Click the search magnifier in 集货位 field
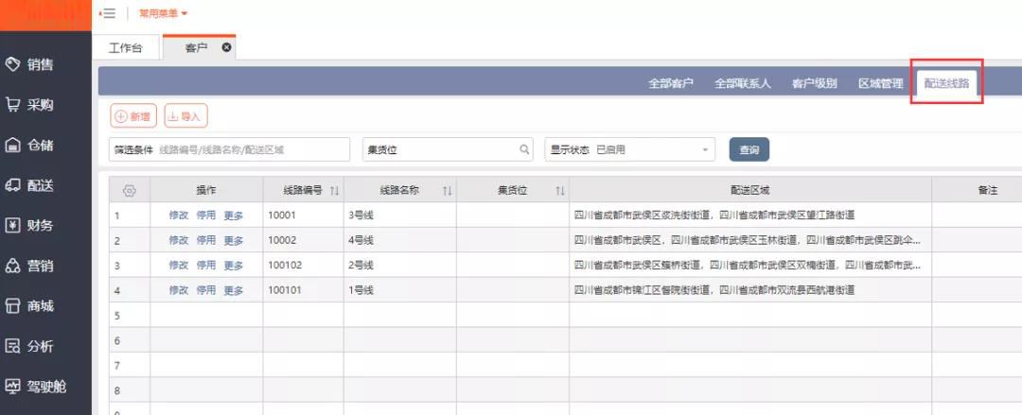1022x415 pixels. click(524, 149)
